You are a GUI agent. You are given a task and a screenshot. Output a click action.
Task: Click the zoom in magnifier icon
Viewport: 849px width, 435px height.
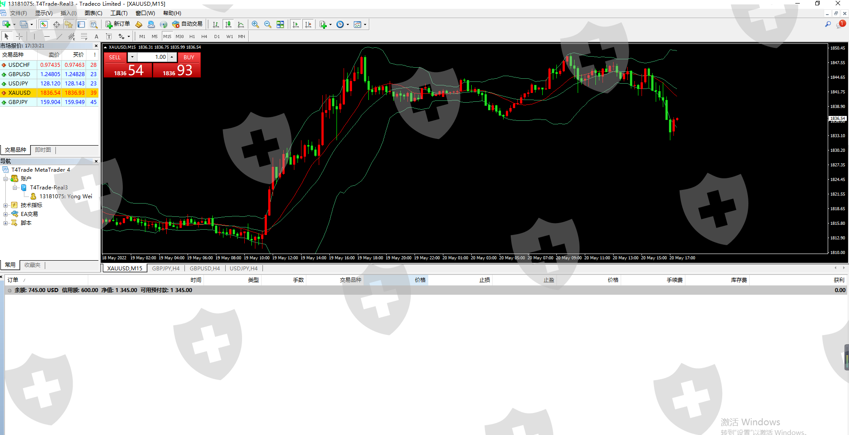[255, 24]
